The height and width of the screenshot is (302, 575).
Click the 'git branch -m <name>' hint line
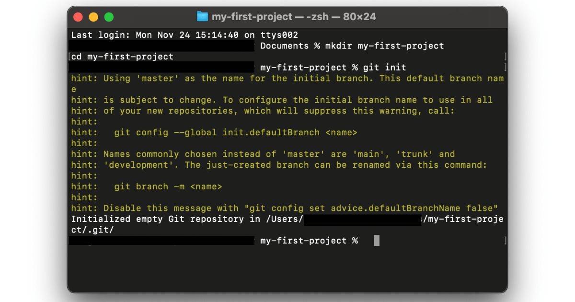[x=168, y=186]
